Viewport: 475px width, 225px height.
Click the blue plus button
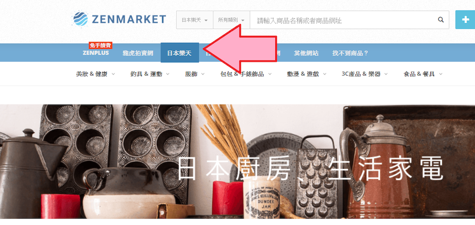[465, 20]
